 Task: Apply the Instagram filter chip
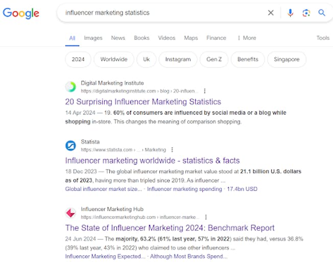click(178, 59)
